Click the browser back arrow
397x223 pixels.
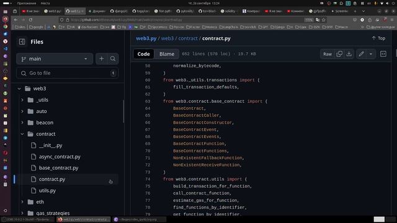pos(16,20)
